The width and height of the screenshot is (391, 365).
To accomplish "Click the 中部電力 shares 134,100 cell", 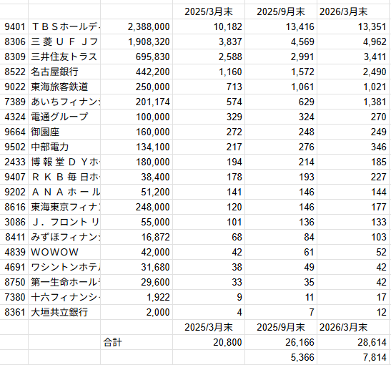I will 137,147.
